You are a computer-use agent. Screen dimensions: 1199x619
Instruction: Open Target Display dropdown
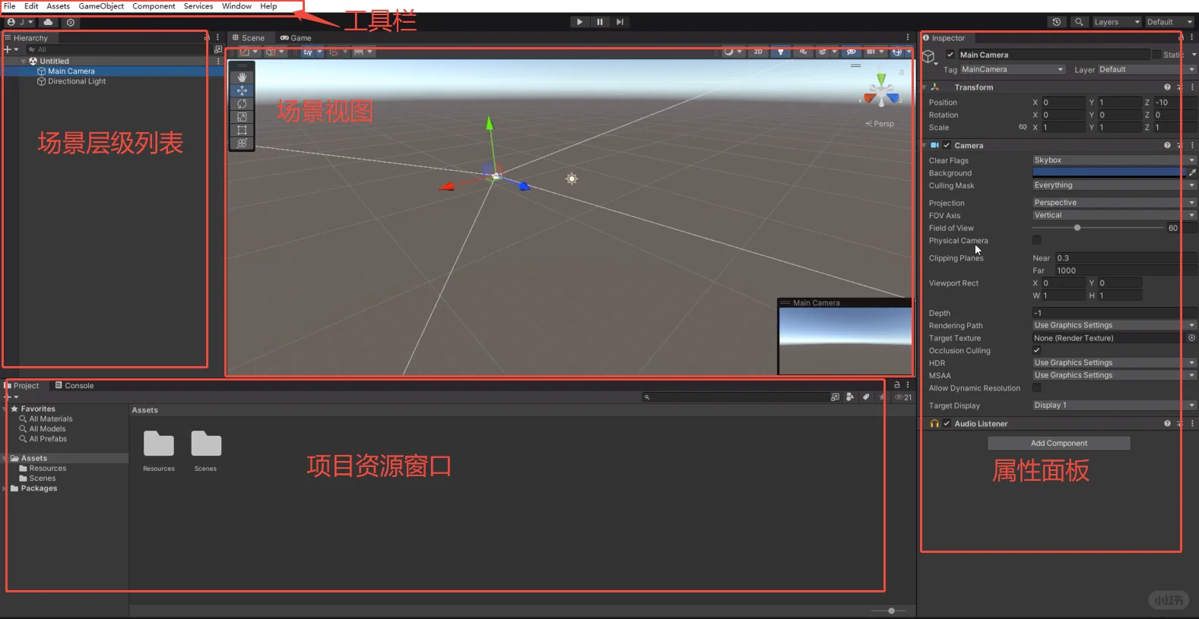1114,406
